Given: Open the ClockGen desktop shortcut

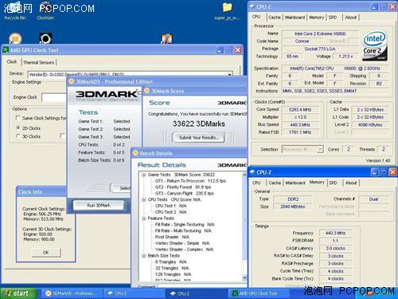Looking at the screenshot, I should (x=45, y=10).
